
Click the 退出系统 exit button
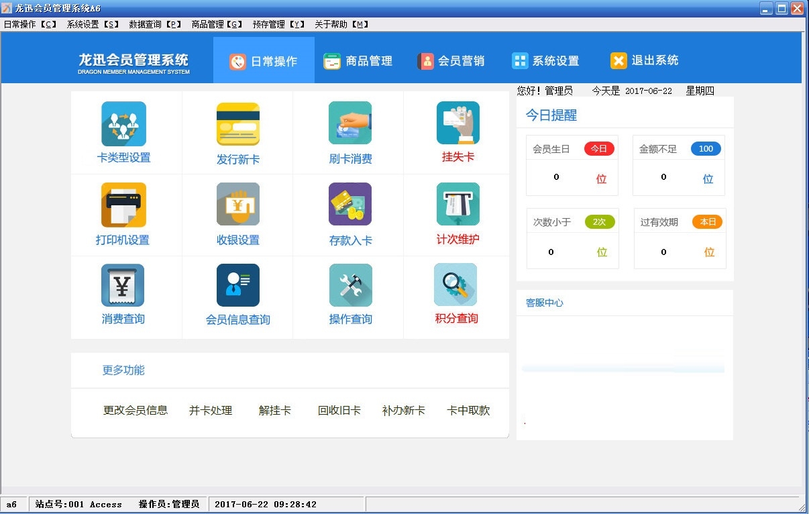point(645,61)
